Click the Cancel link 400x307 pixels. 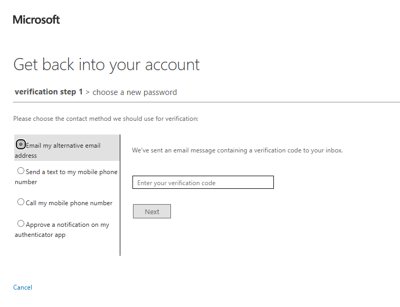pyautogui.click(x=23, y=287)
